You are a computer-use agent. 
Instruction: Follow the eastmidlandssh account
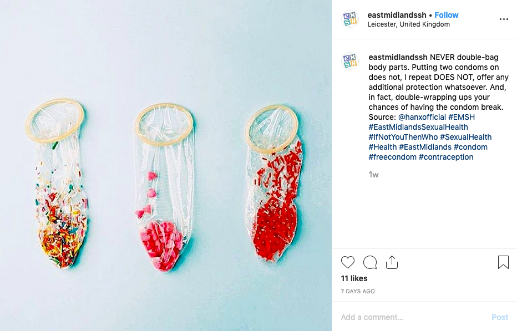(446, 15)
